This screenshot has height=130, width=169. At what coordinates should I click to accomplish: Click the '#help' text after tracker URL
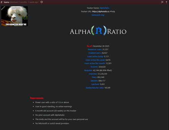[113, 12]
